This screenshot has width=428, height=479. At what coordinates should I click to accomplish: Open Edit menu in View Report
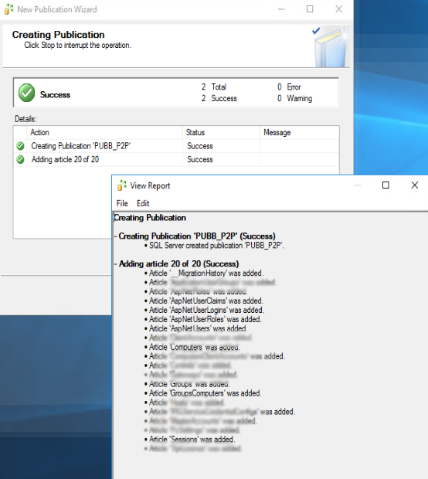coord(143,203)
